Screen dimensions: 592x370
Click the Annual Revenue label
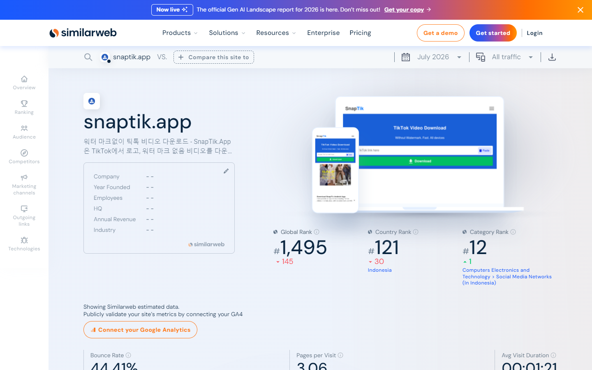click(115, 219)
